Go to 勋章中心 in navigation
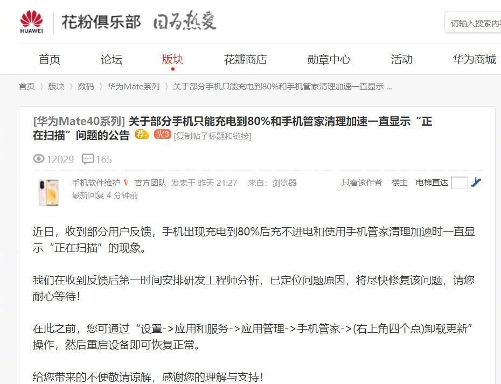The height and width of the screenshot is (384, 501). (x=329, y=59)
